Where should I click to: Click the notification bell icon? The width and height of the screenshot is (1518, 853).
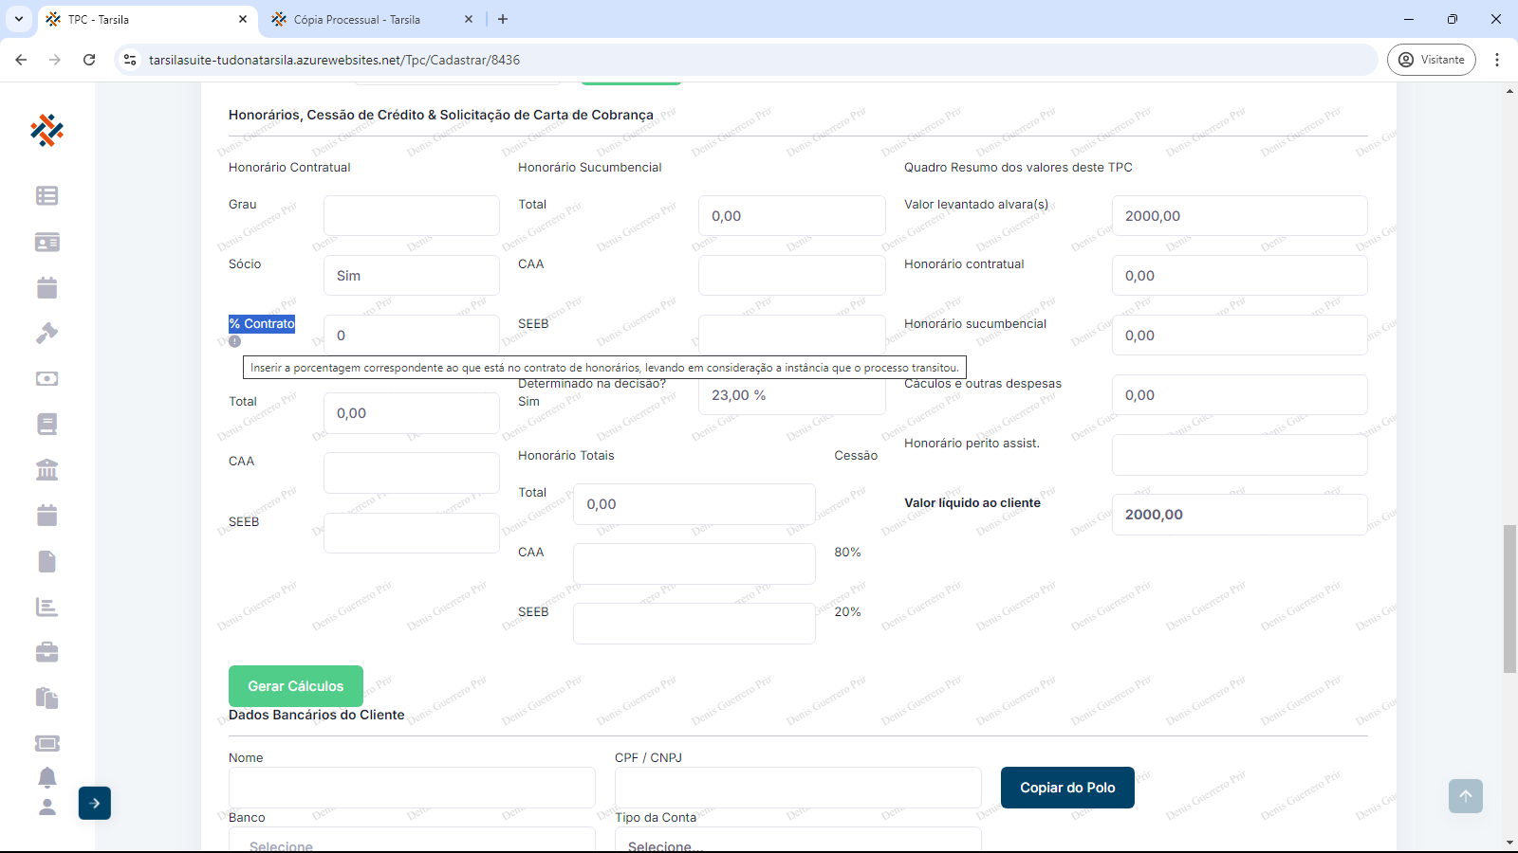pyautogui.click(x=46, y=777)
